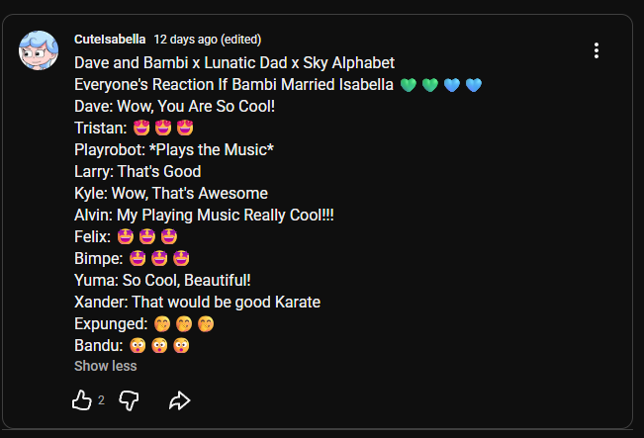Click first giggling emoji after Expunged
644x438 pixels.
[x=163, y=323]
